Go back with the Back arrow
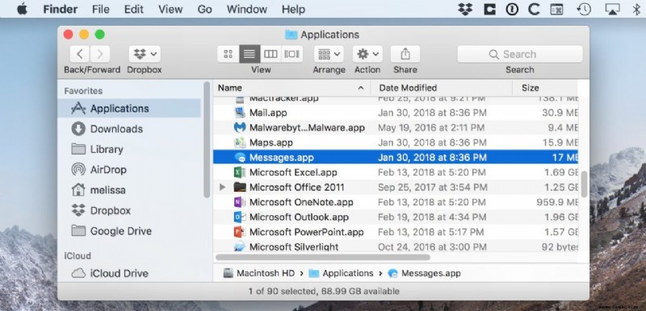This screenshot has height=311, width=646. click(80, 54)
